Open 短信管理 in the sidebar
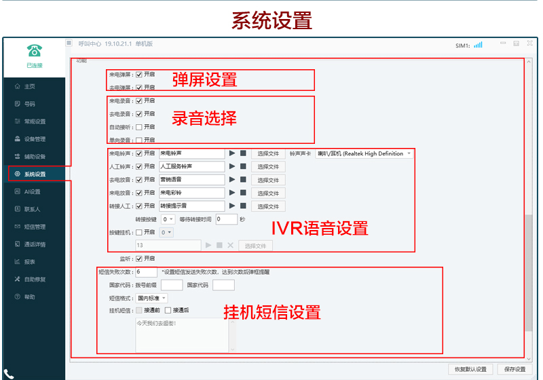The height and width of the screenshot is (380, 543). pyautogui.click(x=34, y=227)
